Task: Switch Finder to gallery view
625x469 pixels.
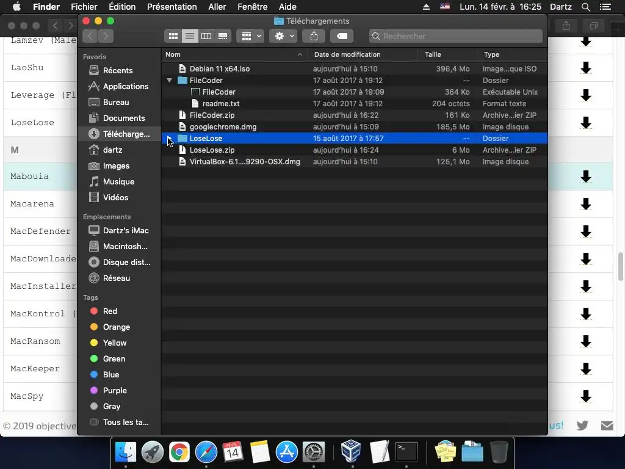Action: (223, 36)
